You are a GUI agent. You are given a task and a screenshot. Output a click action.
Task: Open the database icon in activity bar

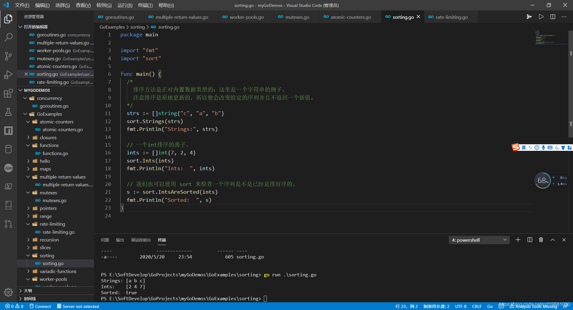8,149
